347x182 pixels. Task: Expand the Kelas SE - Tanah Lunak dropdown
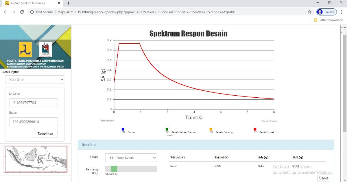[x=131, y=158]
